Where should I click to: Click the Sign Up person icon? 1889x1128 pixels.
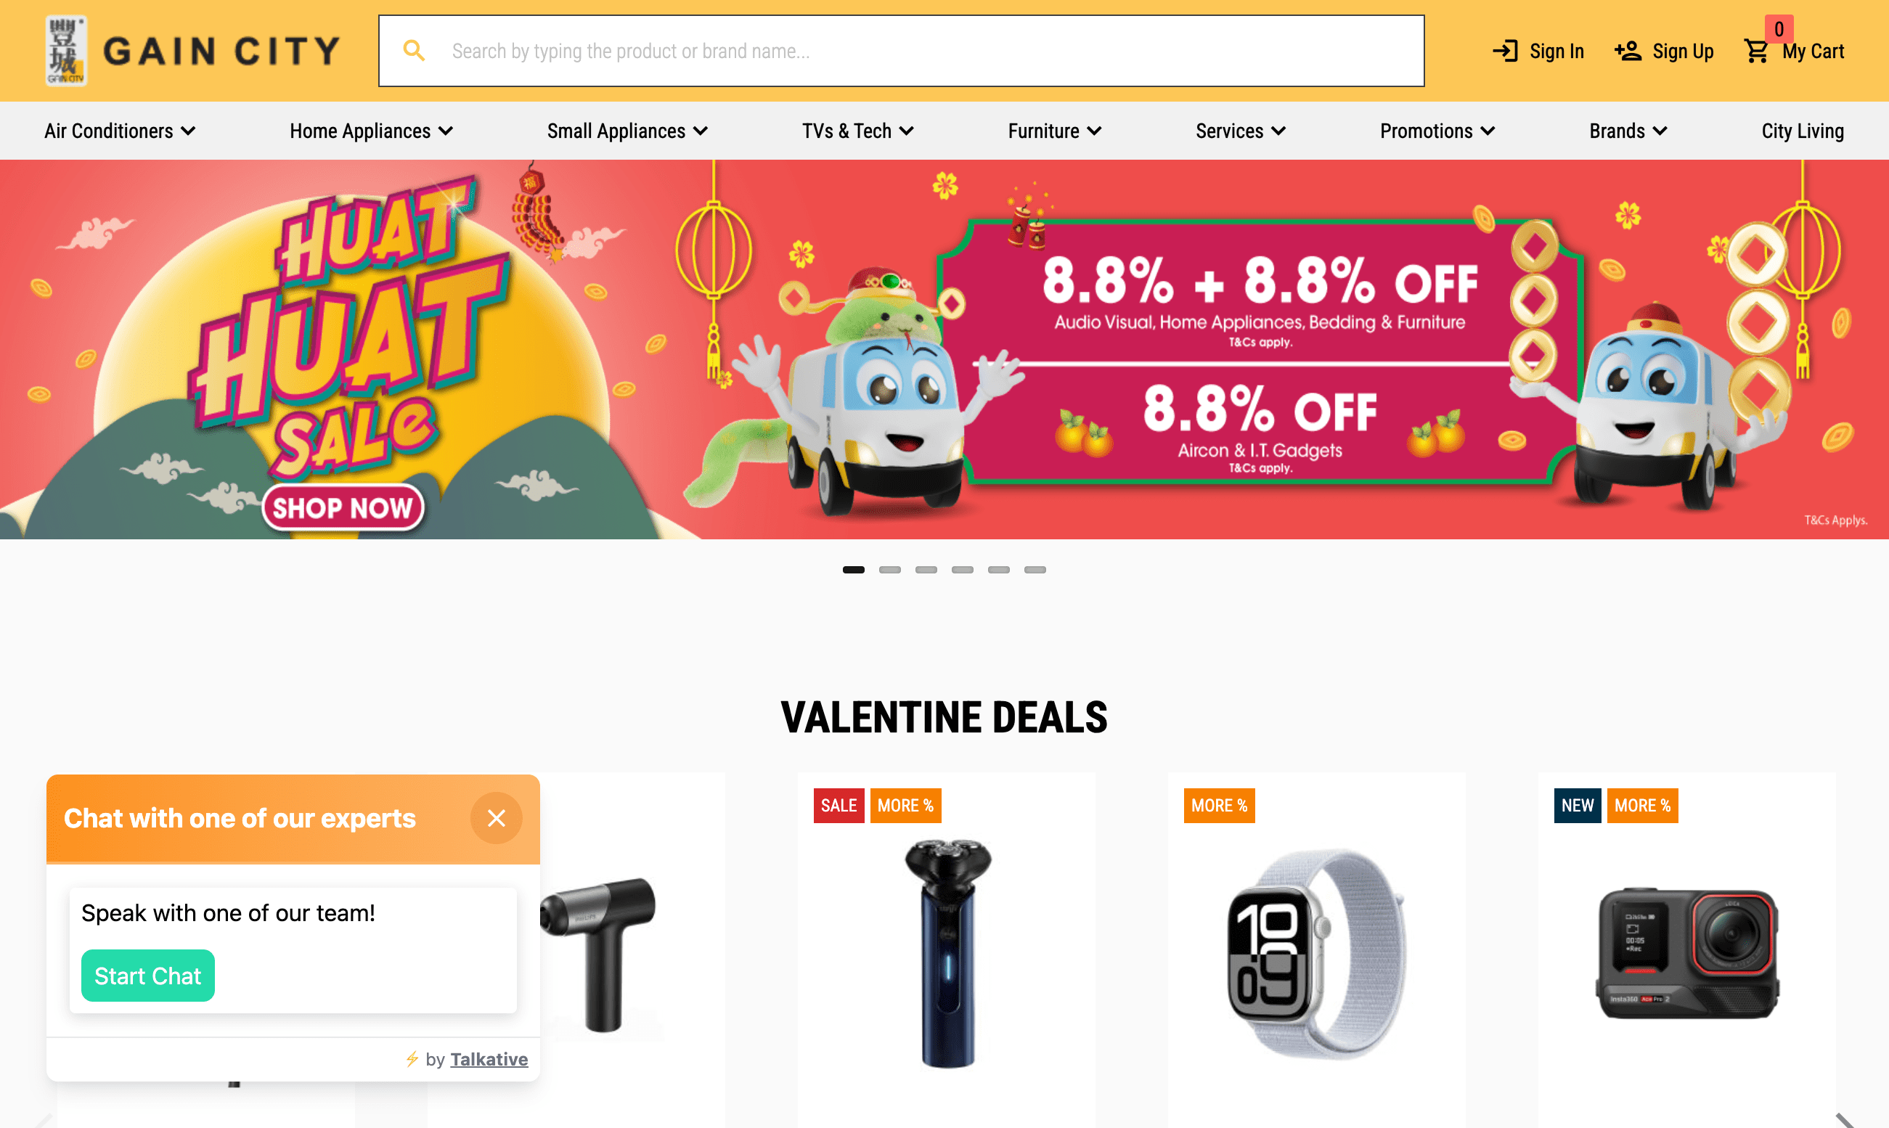[1628, 51]
